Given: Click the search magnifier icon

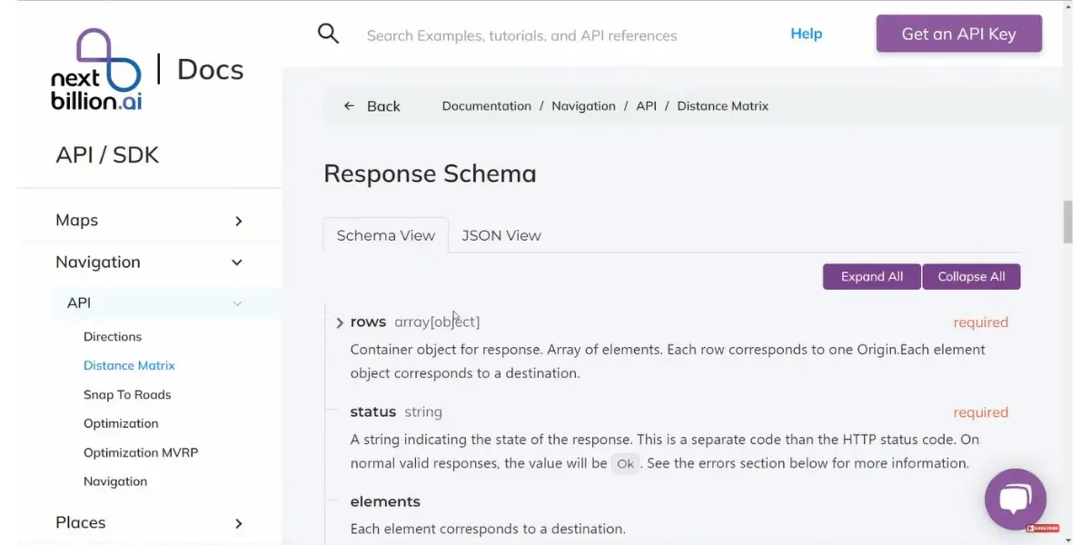Looking at the screenshot, I should (x=328, y=34).
